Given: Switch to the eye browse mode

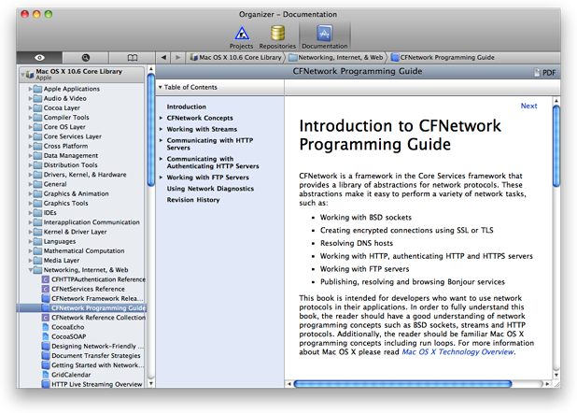Looking at the screenshot, I should tap(39, 58).
